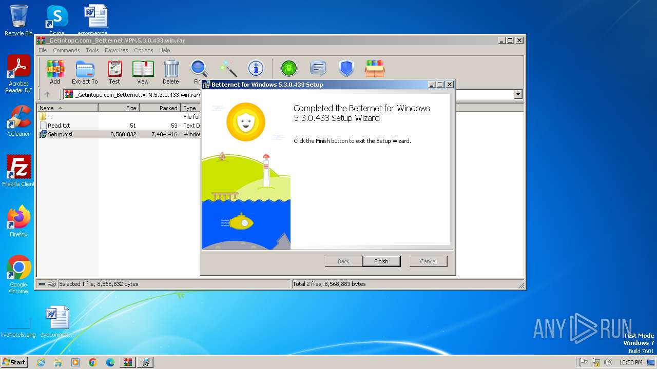Open Recycle Bin desktop icon
The image size is (657, 369).
click(18, 20)
